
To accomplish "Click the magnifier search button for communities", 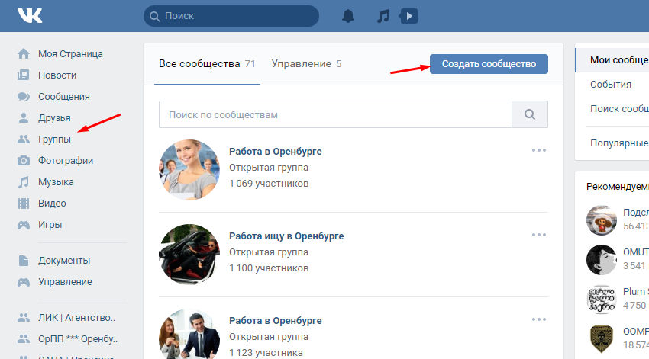I will tap(530, 114).
